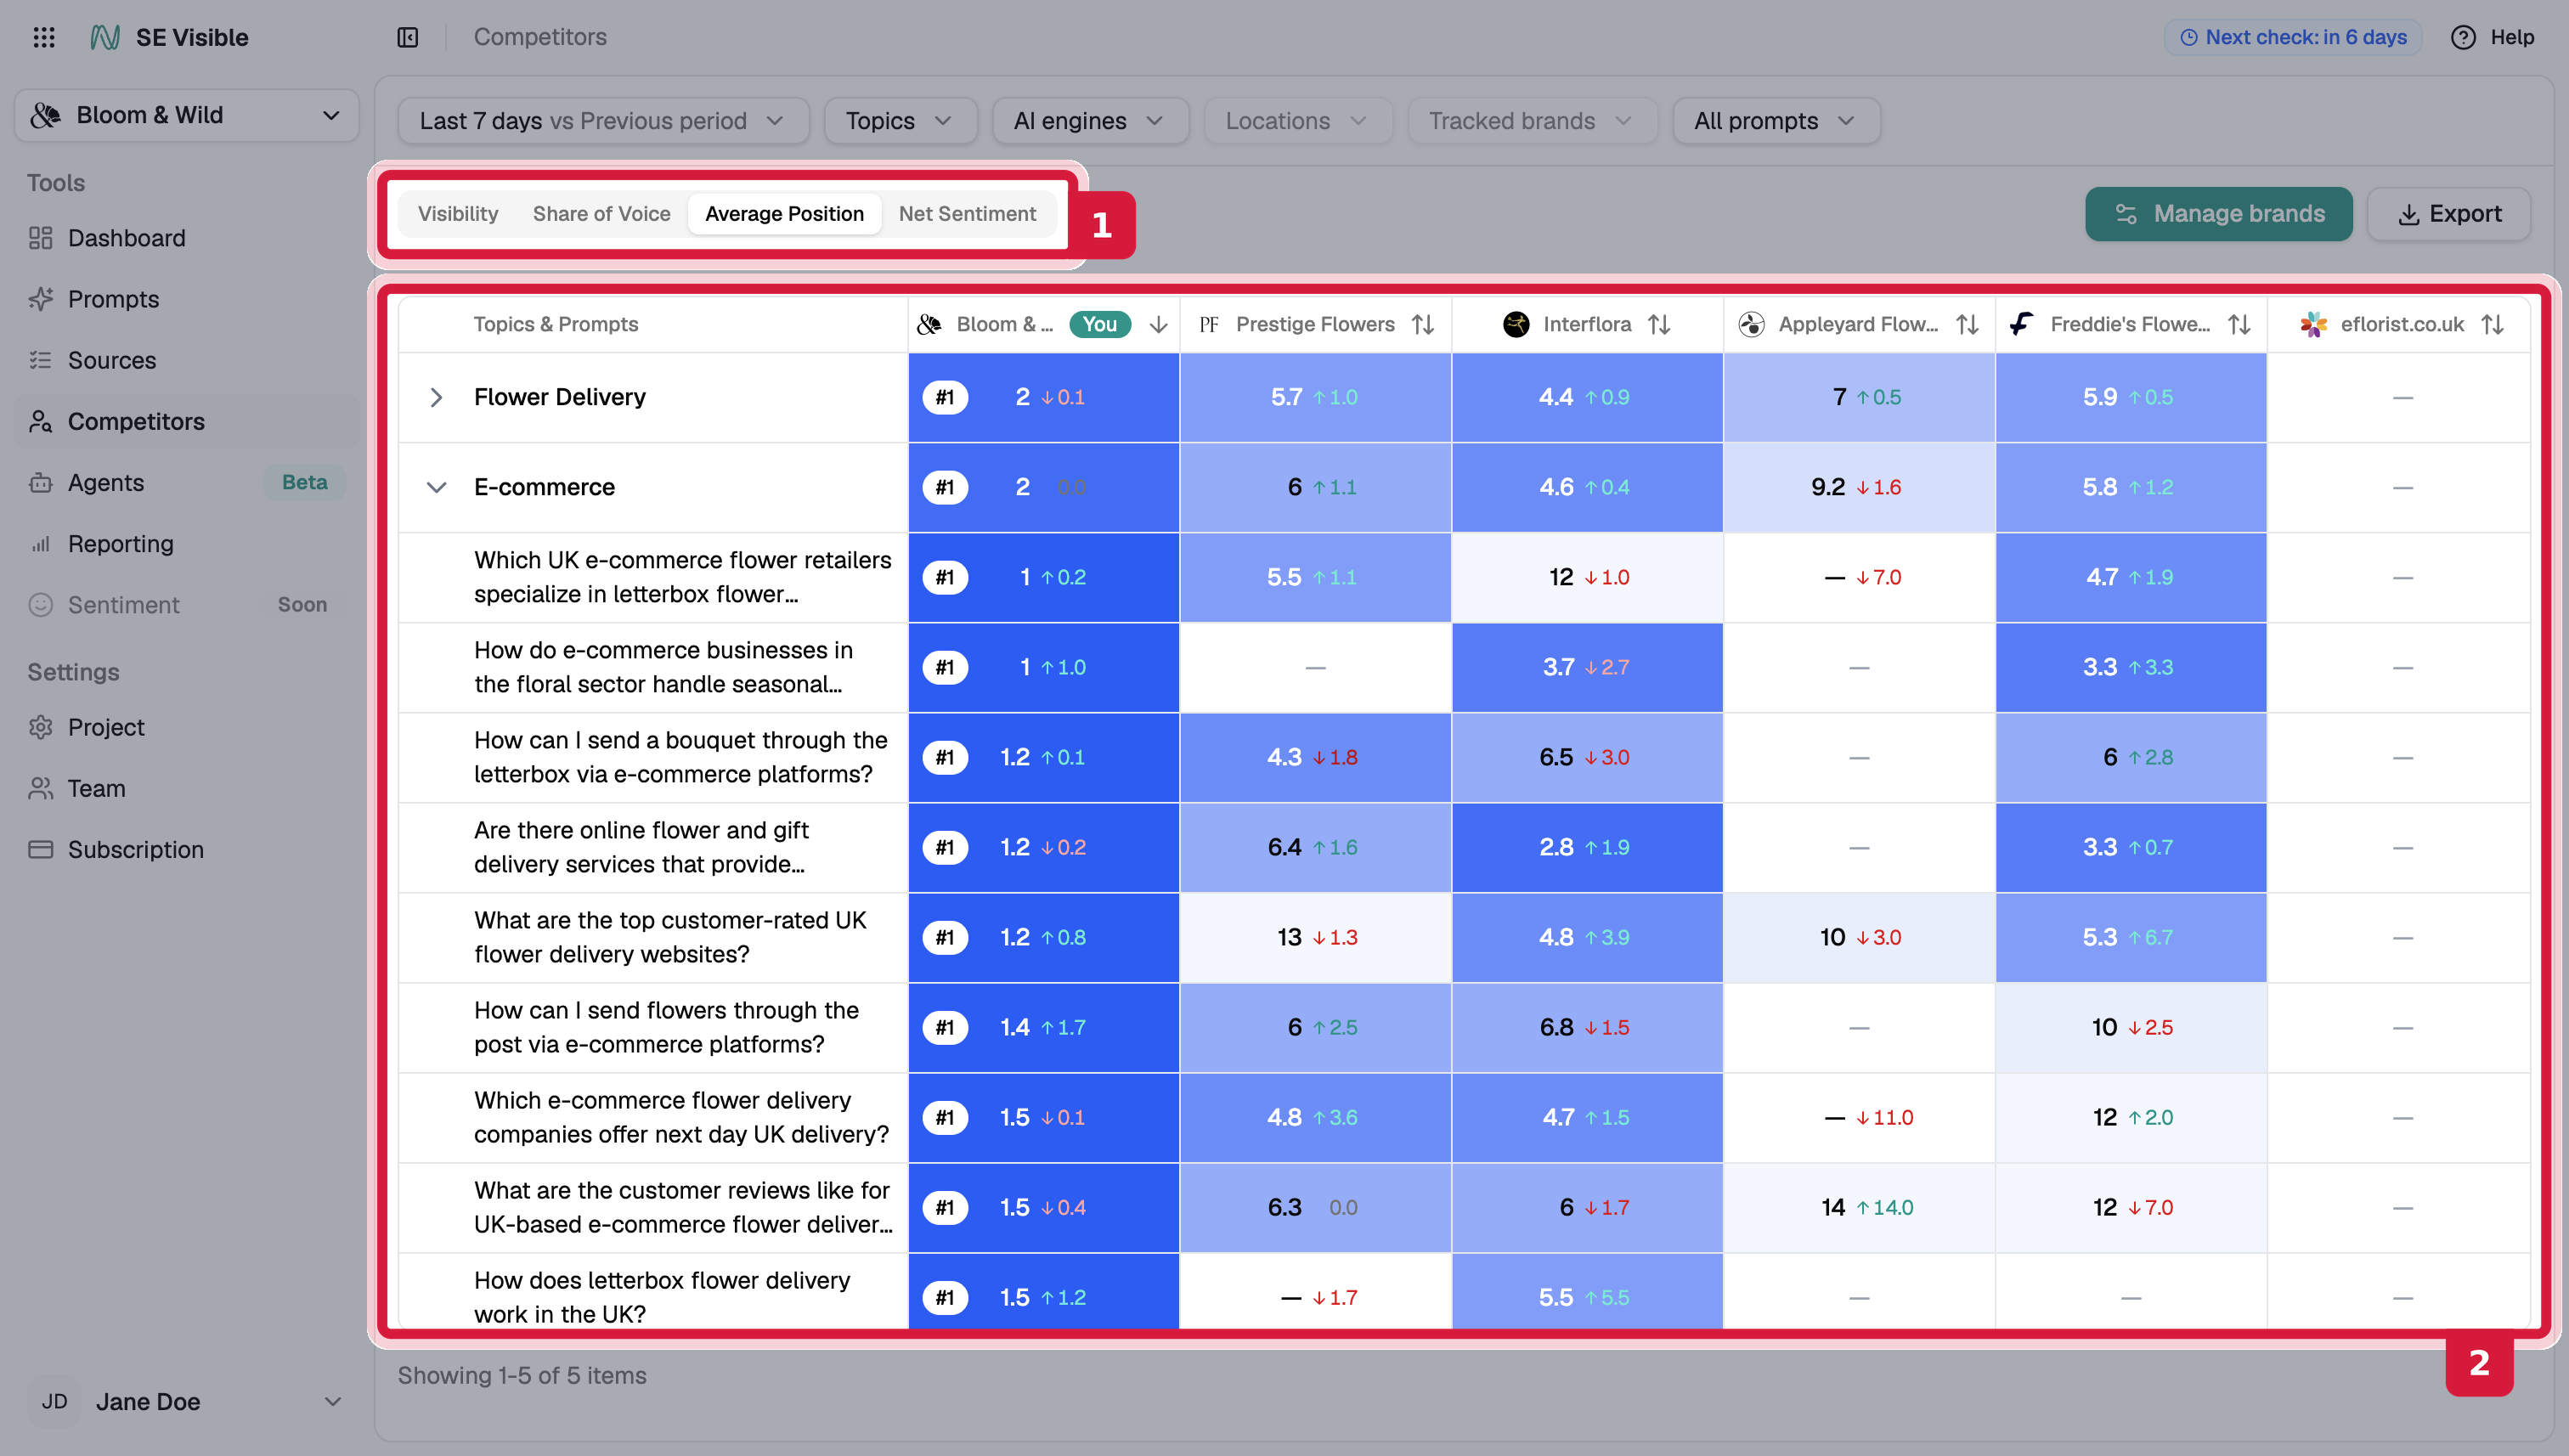Open the Bloom & Wild project selector
Screen dimensions: 2569x1456
point(186,115)
